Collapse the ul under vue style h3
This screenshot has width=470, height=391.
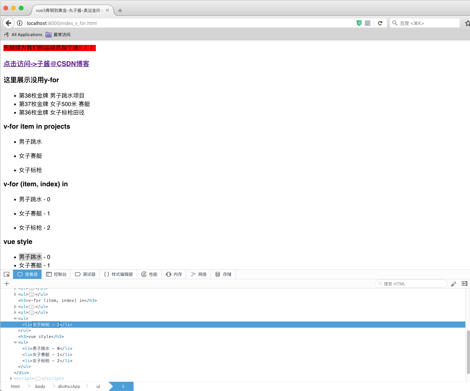pyautogui.click(x=15, y=342)
